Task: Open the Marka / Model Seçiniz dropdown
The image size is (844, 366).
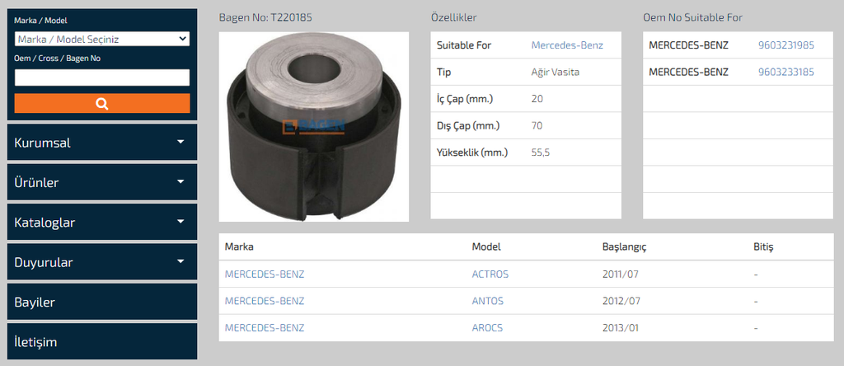Action: click(101, 39)
